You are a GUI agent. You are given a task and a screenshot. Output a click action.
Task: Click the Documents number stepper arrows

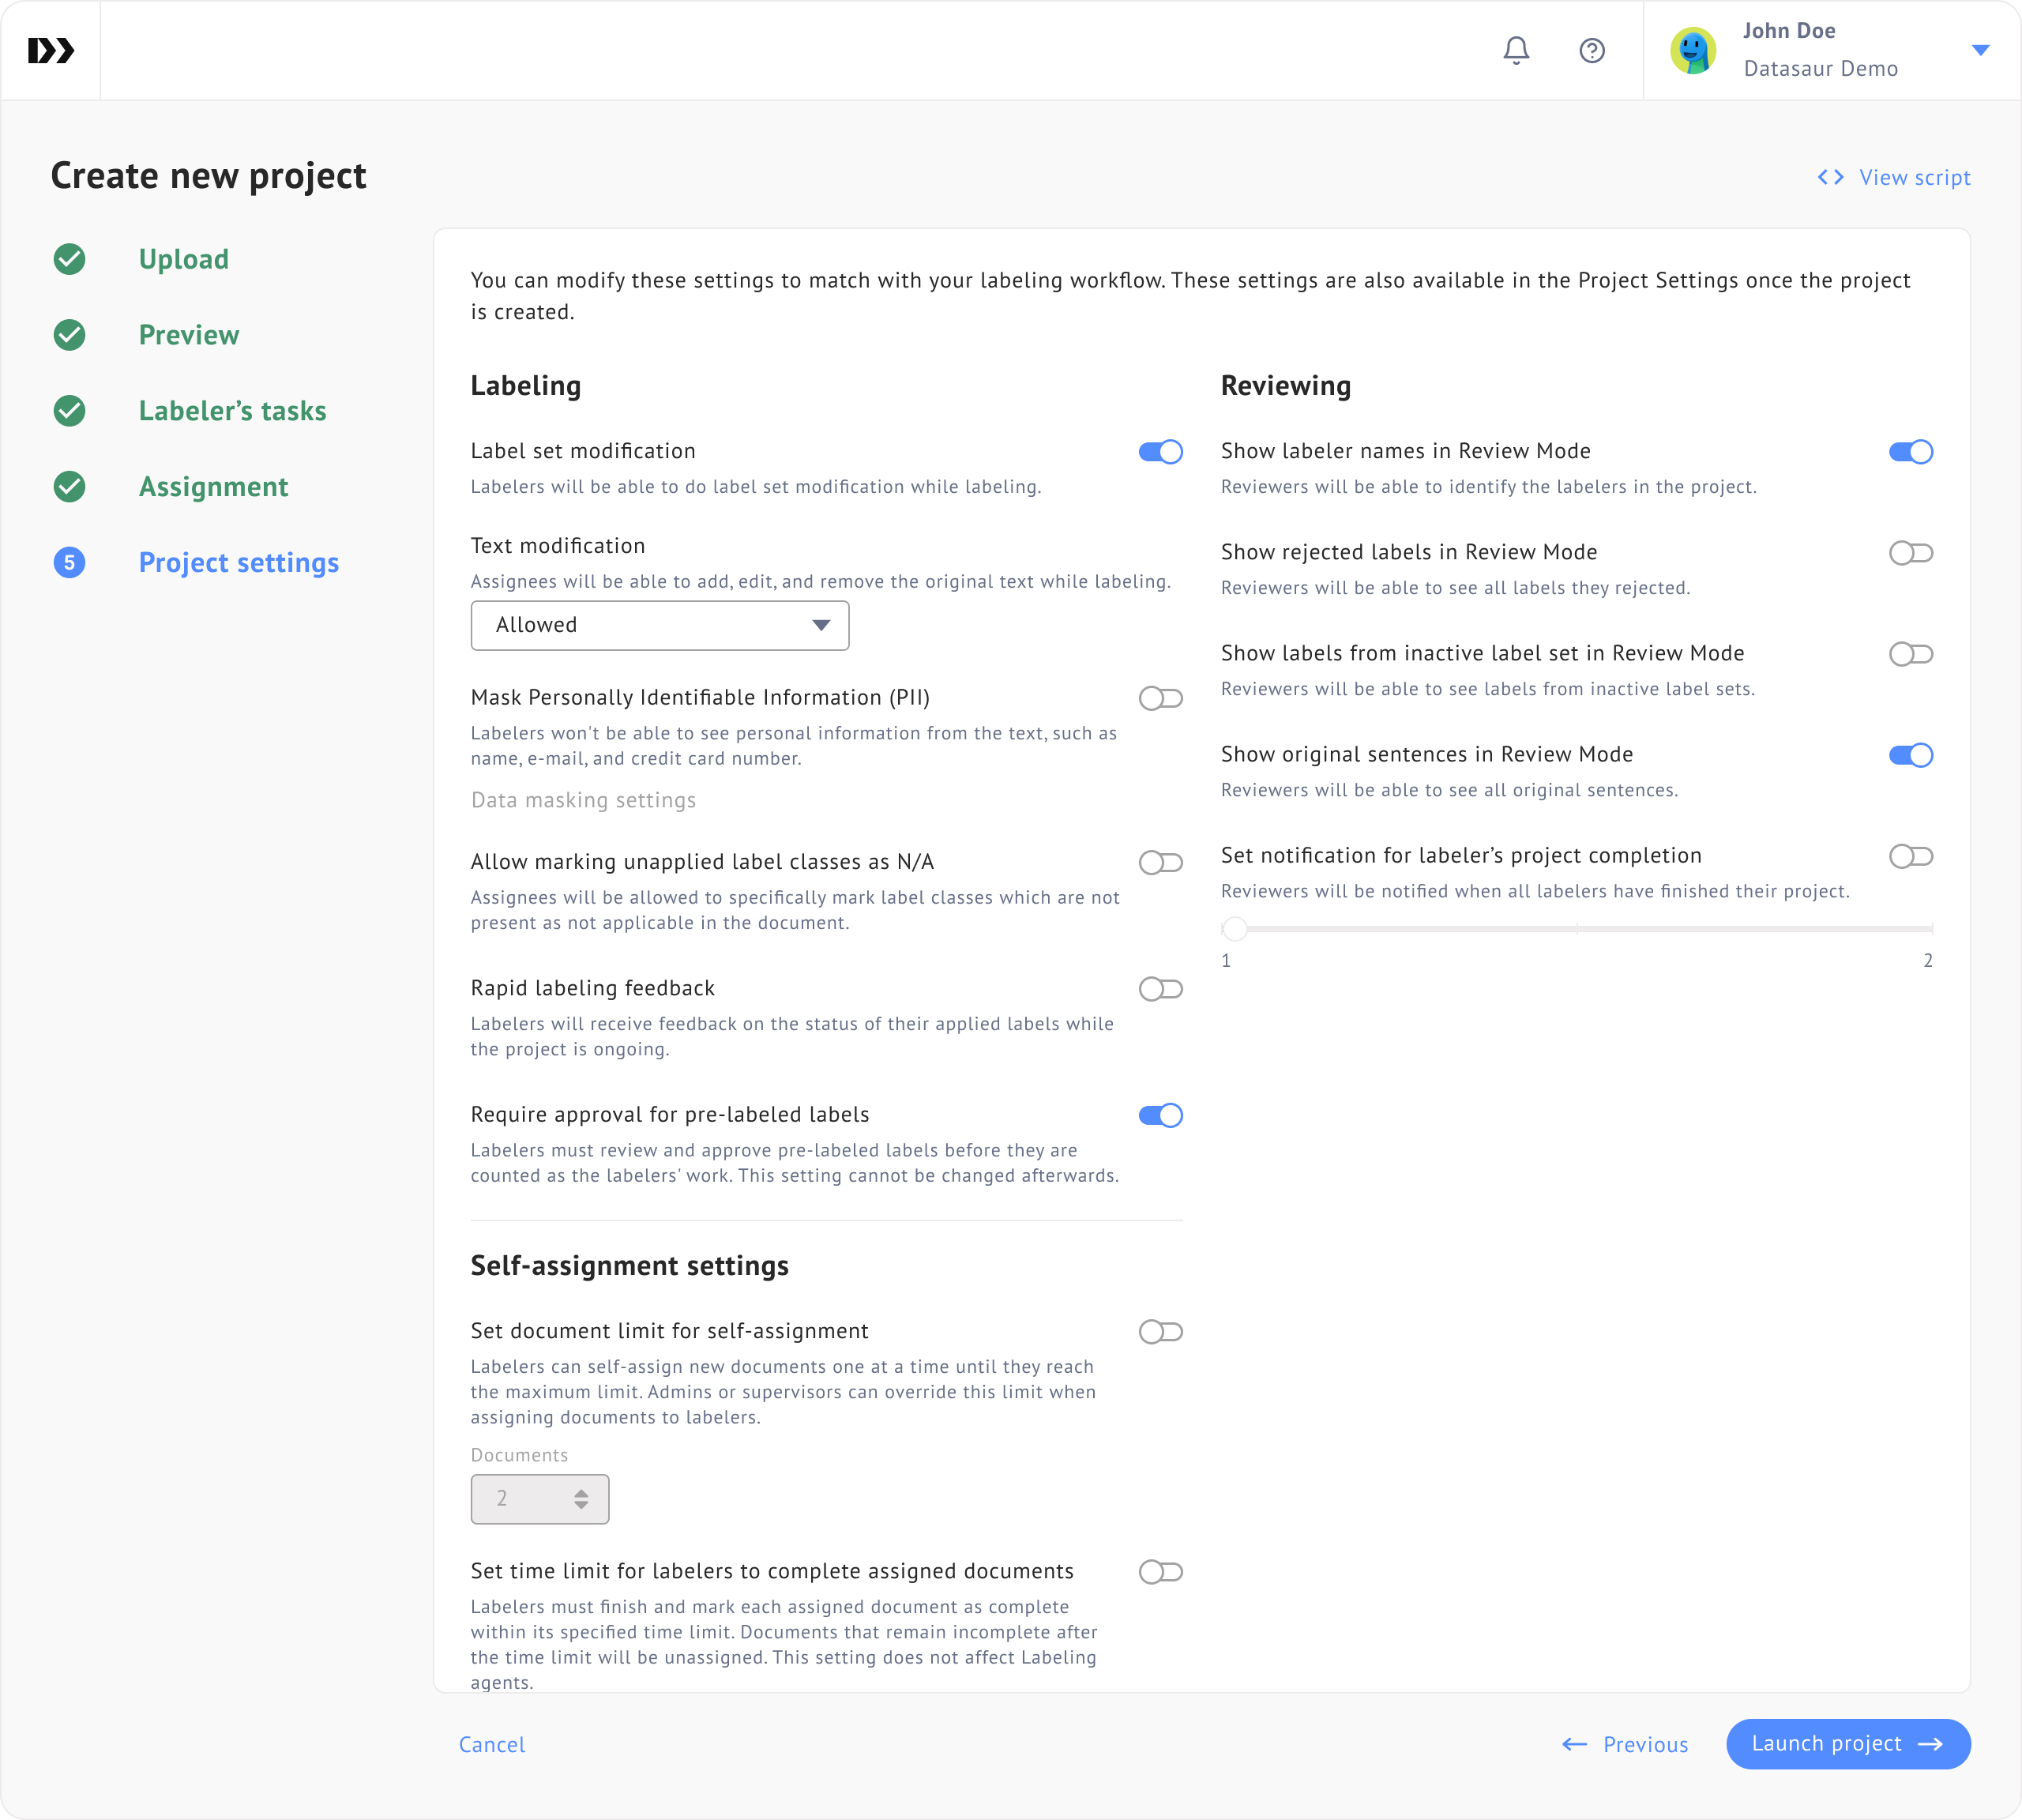[581, 1499]
